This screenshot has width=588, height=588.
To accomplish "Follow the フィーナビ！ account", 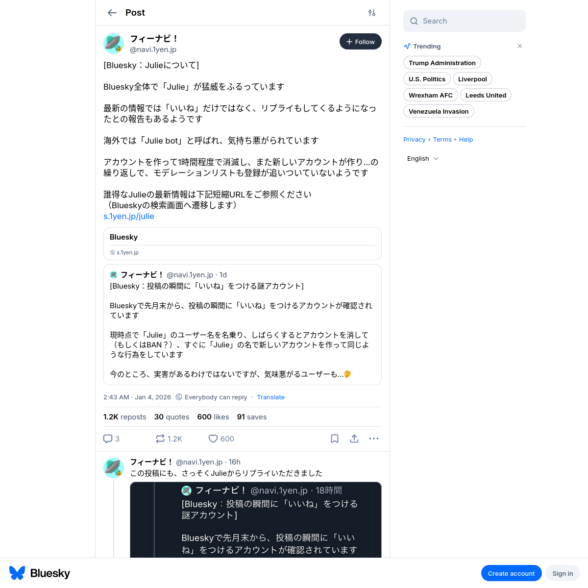I will point(361,42).
